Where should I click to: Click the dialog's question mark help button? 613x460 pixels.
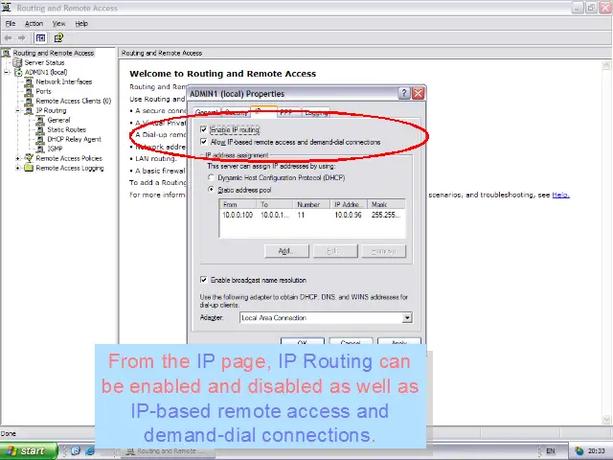[x=404, y=94]
